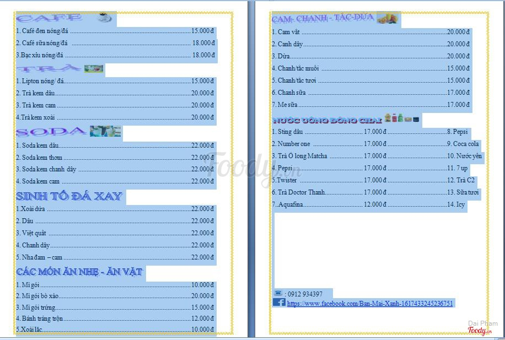Viewport: 505px width, 340px height.
Task: Select the tea image next to TRÀ heading
Action: [x=94, y=68]
